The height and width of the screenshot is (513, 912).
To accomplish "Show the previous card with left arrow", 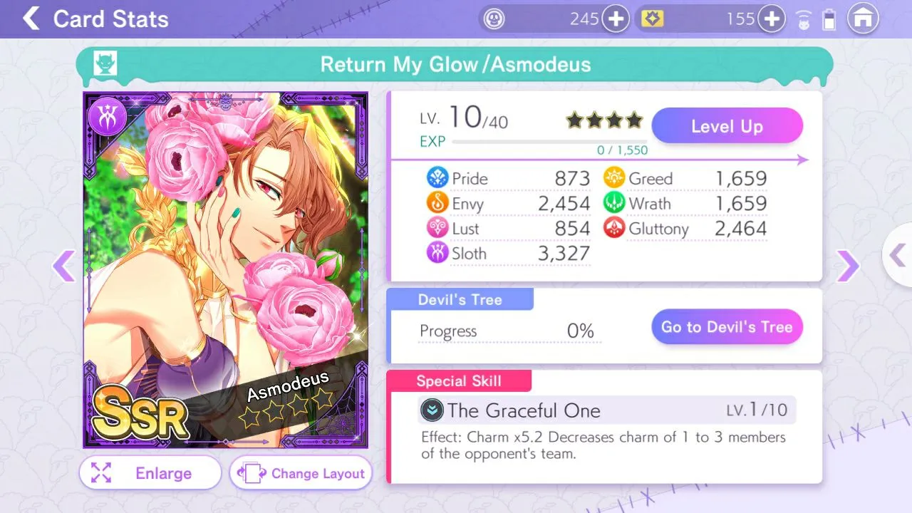I will pyautogui.click(x=63, y=266).
